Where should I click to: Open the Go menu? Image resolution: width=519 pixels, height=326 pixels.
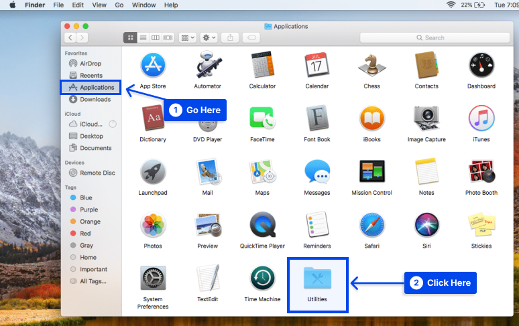(x=119, y=5)
